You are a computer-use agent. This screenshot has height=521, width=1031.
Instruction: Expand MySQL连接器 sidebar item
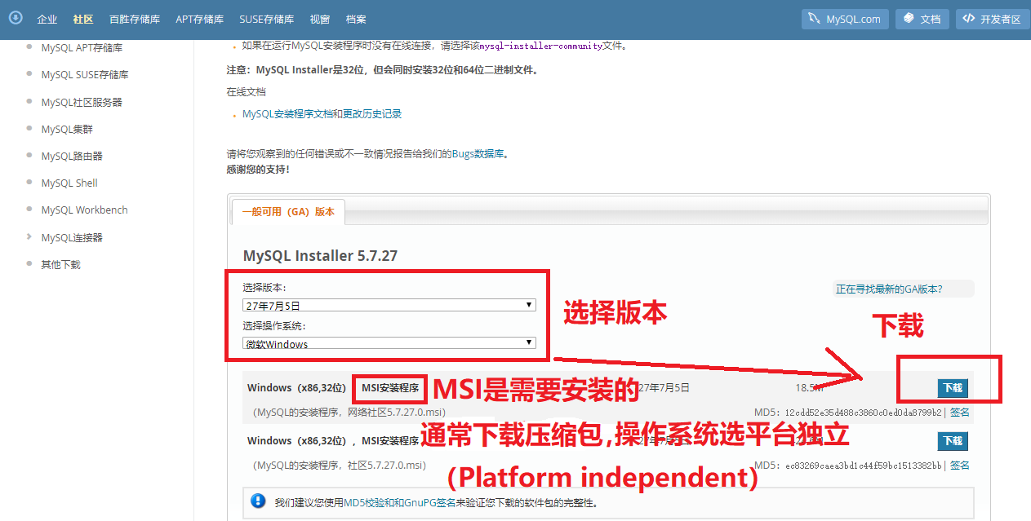72,237
